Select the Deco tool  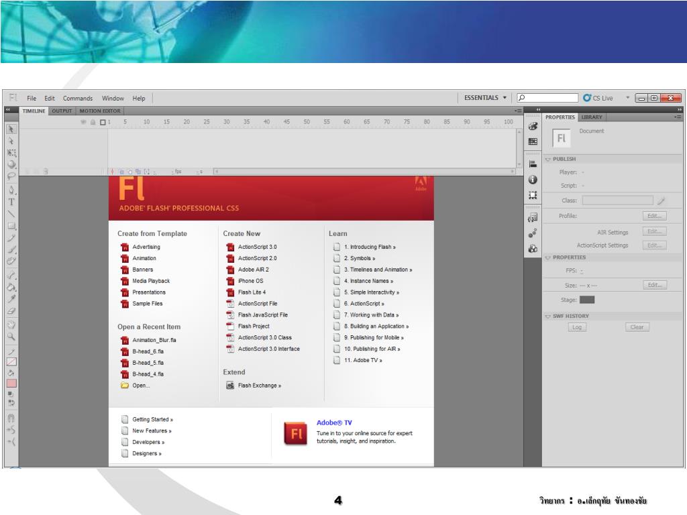point(11,262)
